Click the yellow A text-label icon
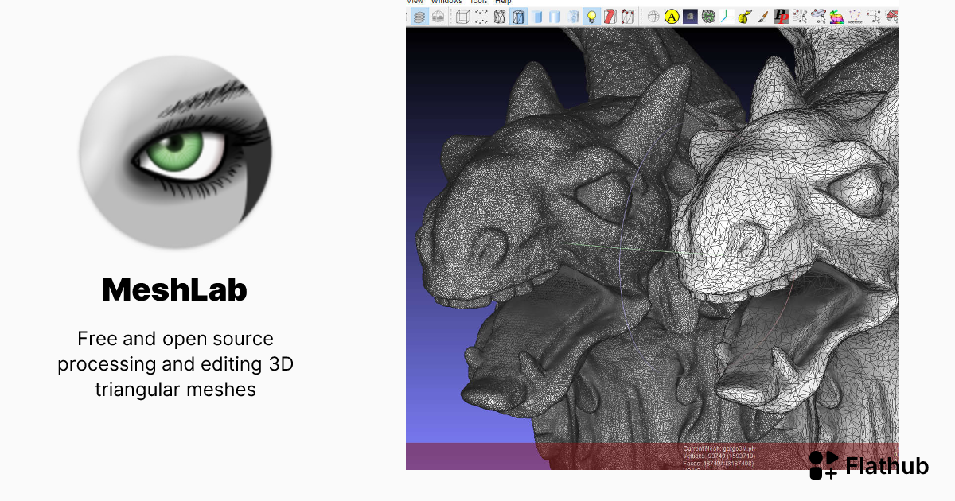This screenshot has height=501, width=955. pyautogui.click(x=671, y=16)
